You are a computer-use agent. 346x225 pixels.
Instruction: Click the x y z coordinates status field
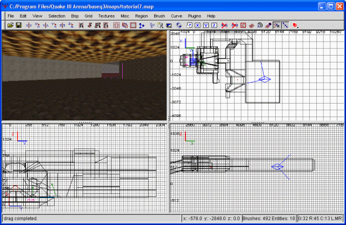211,219
